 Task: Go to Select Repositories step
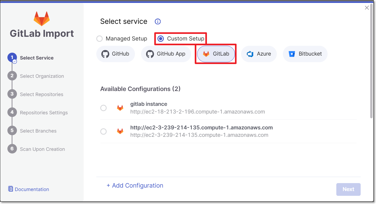tap(42, 94)
